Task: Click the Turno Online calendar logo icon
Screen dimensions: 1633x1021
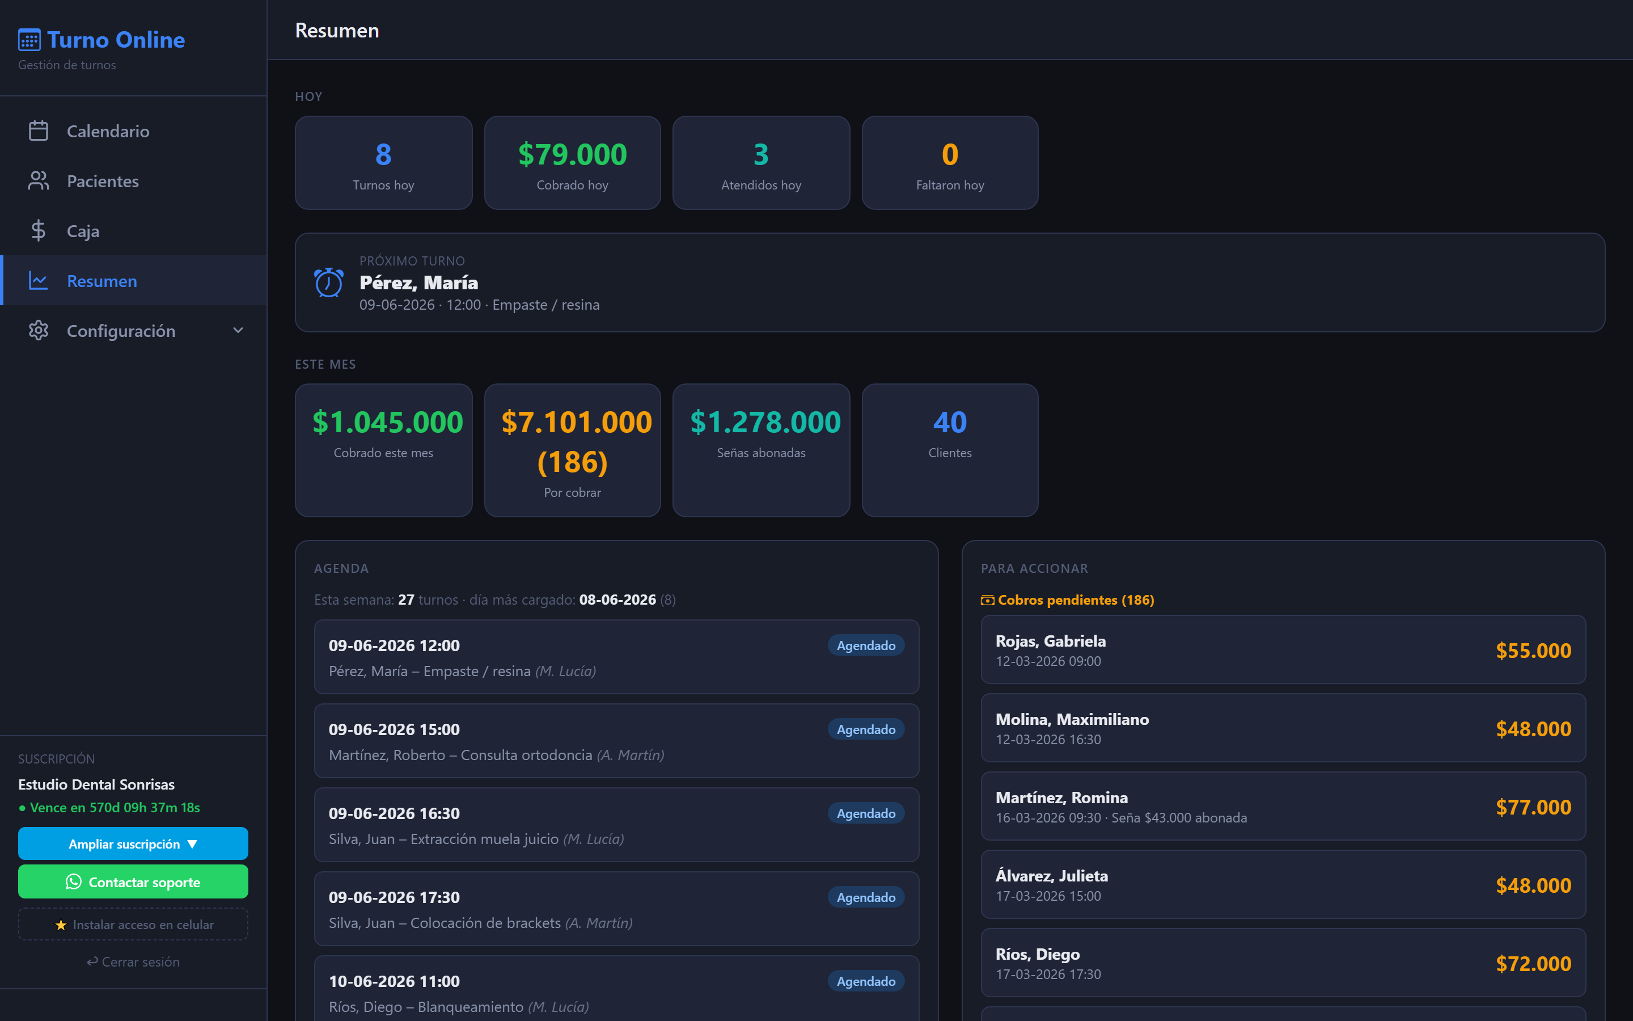Action: [x=29, y=40]
